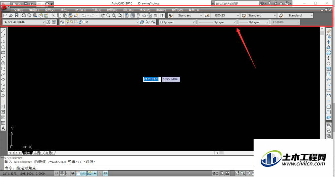Switch to the 布局2 layout tab
Image resolution: width=335 pixels, height=177 pixels.
pos(49,153)
